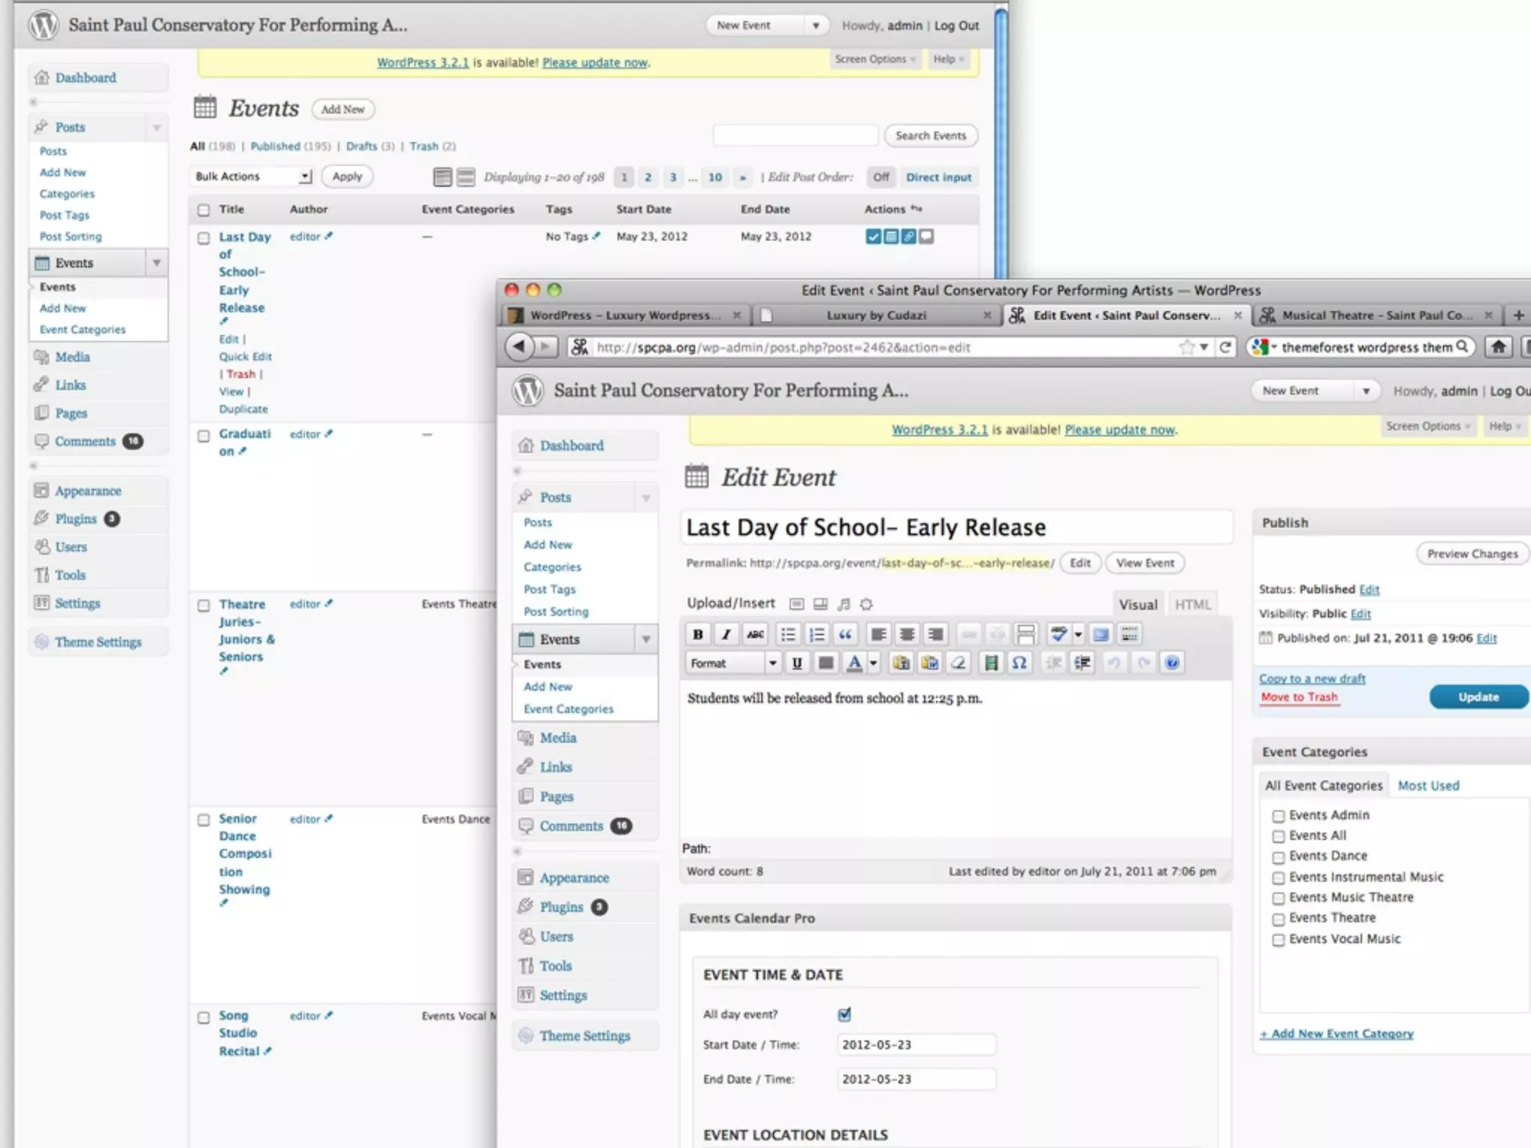
Task: Select the Last Day of School row checkbox
Action: (203, 238)
